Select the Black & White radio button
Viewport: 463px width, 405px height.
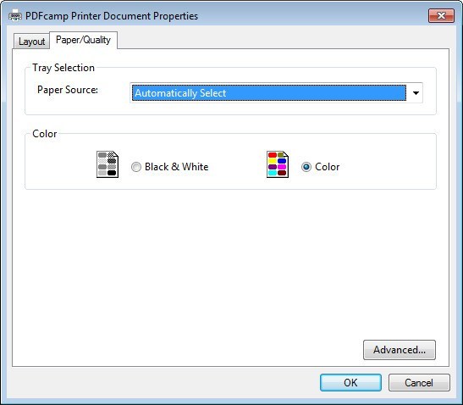coord(136,167)
